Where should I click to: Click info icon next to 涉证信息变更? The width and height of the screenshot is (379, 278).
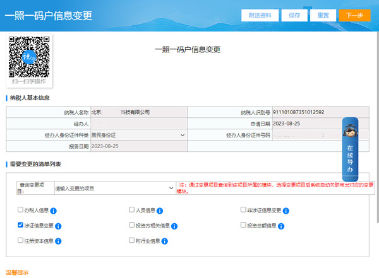(58, 226)
